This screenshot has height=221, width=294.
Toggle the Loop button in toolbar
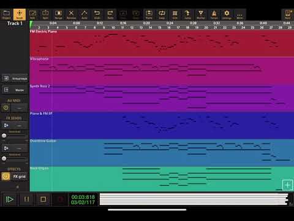pos(162,14)
